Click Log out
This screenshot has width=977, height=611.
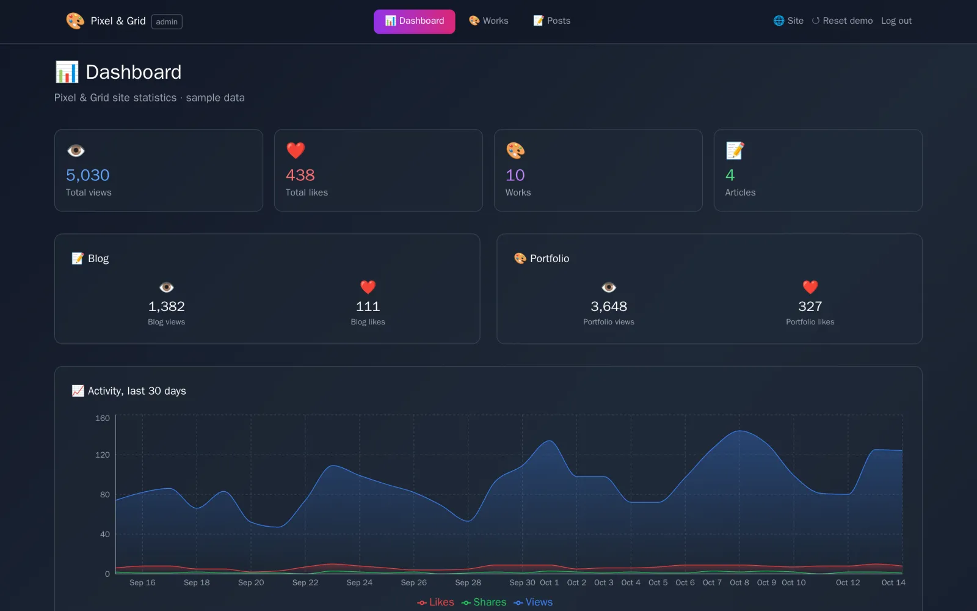[x=896, y=21]
